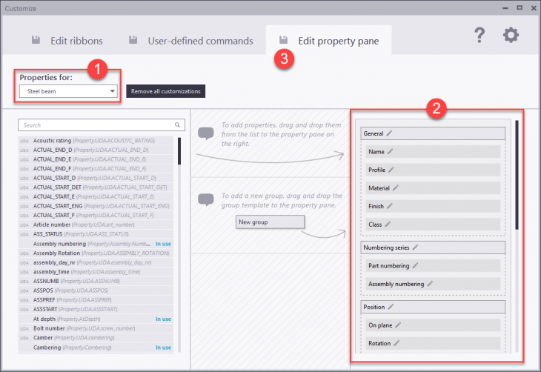Select Assembly Rotation property row
This screenshot has height=372, width=541.
96,253
